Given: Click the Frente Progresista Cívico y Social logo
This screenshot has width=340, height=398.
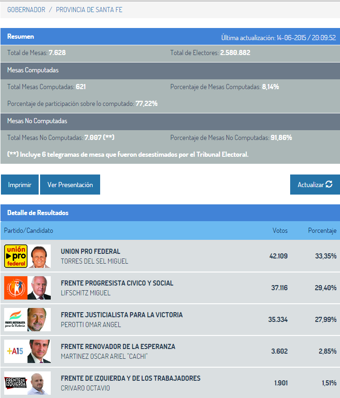Looking at the screenshot, I should coord(16,288).
